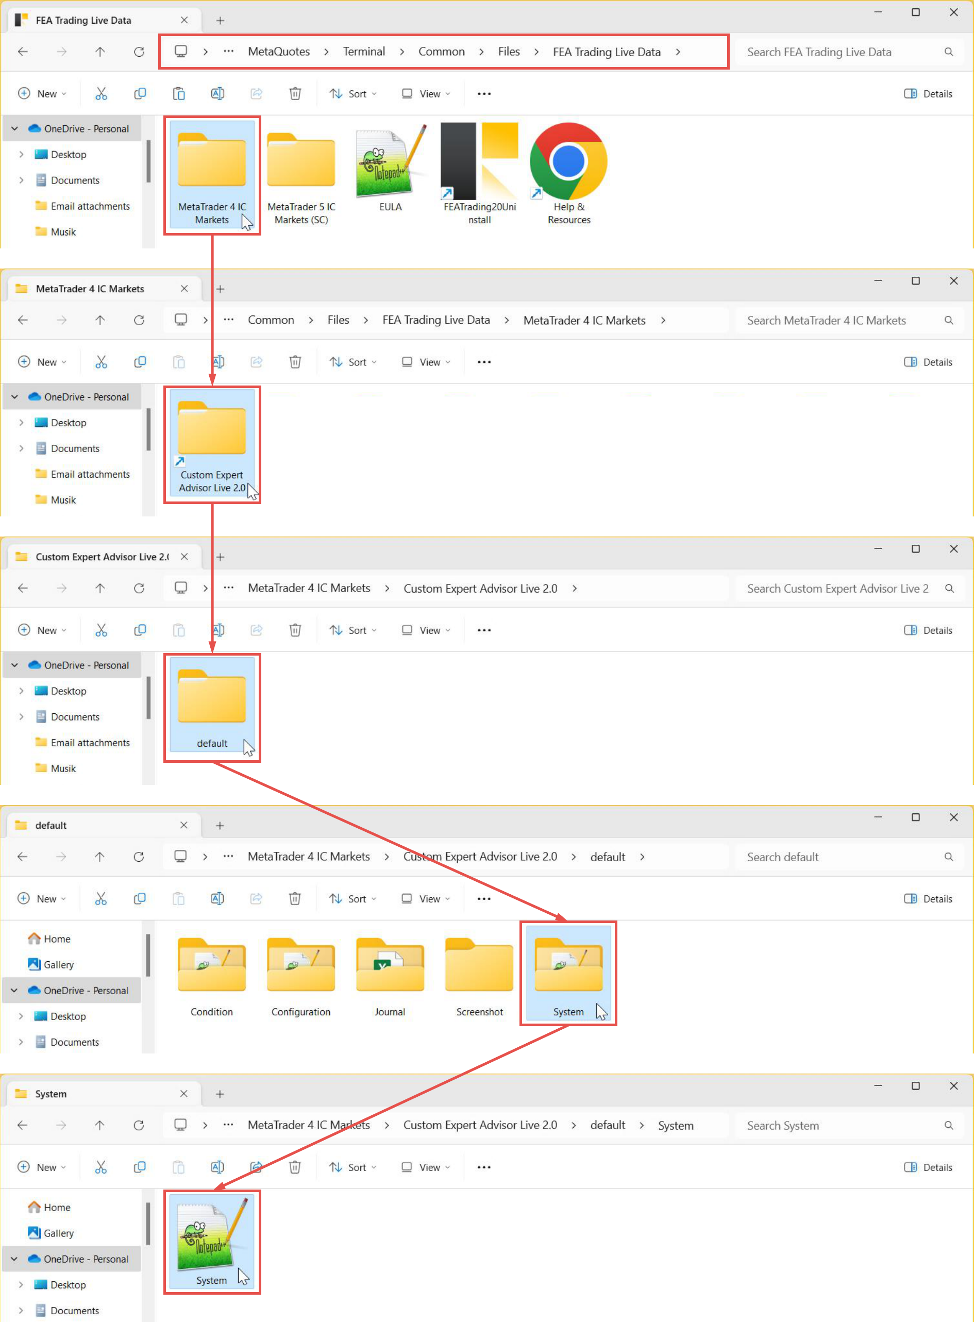Image resolution: width=974 pixels, height=1322 pixels.
Task: Add new tab in FEA Trading Live Data window
Action: pyautogui.click(x=221, y=21)
